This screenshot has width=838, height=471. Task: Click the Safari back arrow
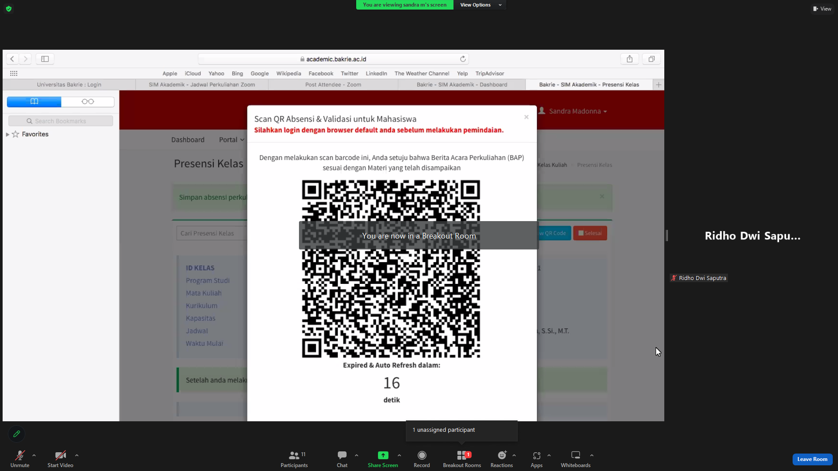click(x=12, y=59)
